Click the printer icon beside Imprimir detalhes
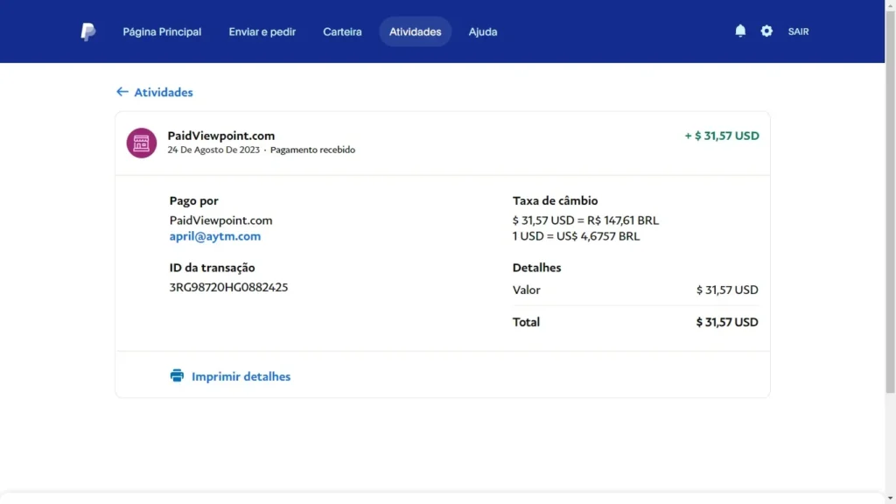This screenshot has width=896, height=504. pos(177,375)
